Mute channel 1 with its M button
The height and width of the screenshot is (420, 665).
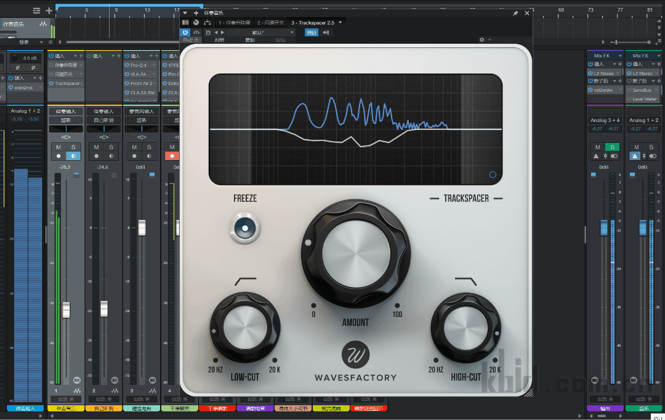pos(58,147)
